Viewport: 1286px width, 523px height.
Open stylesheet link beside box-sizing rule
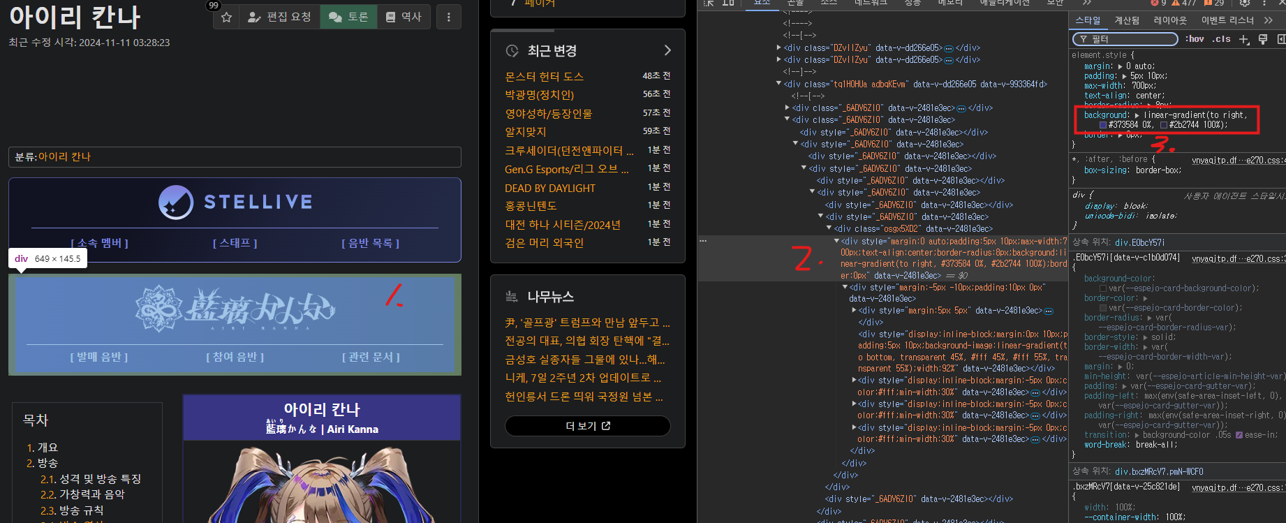[x=1239, y=160]
